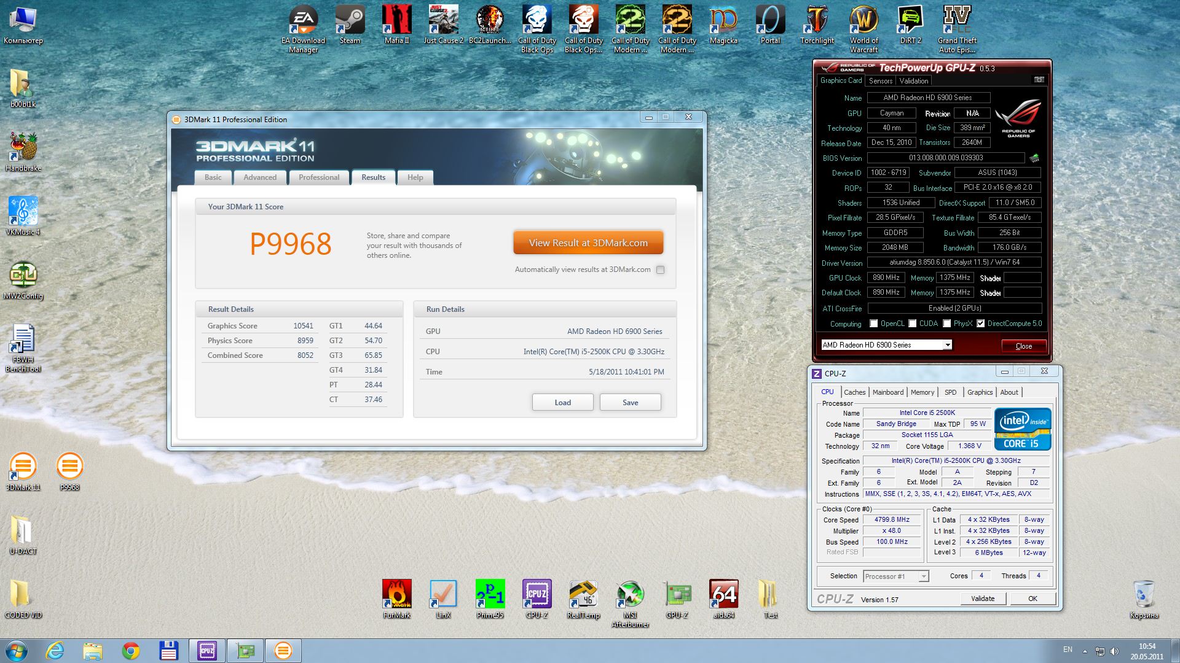Select the Mafia II desktop icon
Image resolution: width=1180 pixels, height=663 pixels.
tap(396, 25)
